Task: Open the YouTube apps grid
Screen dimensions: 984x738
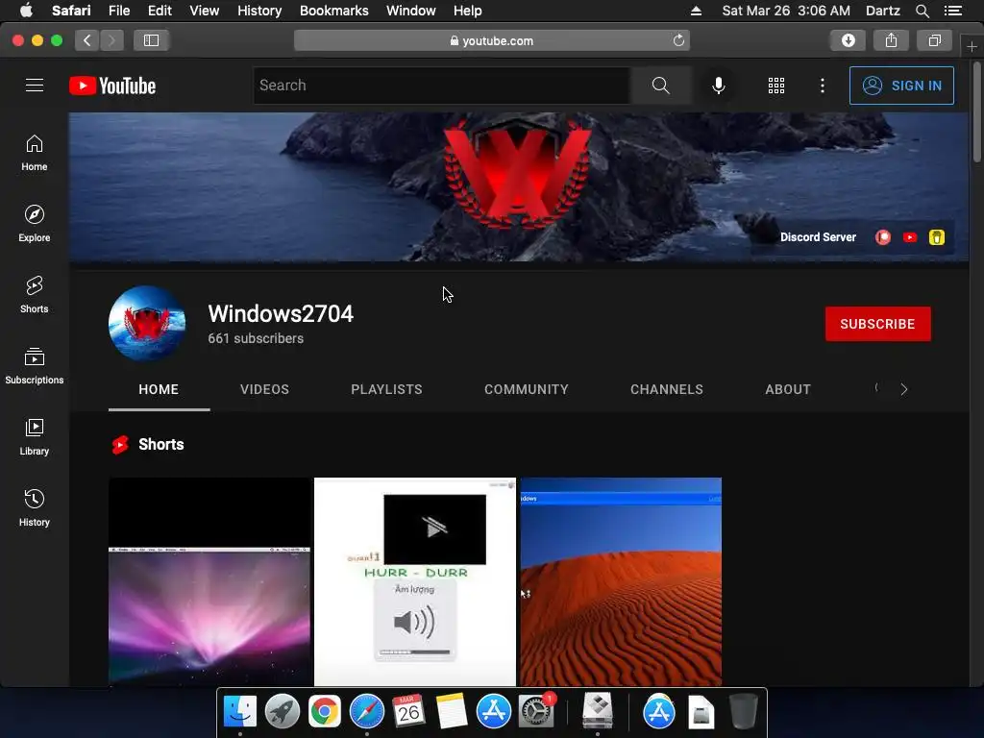Action: pyautogui.click(x=776, y=86)
